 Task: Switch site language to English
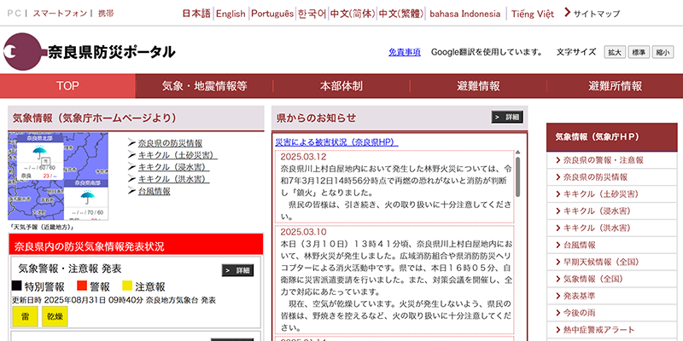pos(230,14)
